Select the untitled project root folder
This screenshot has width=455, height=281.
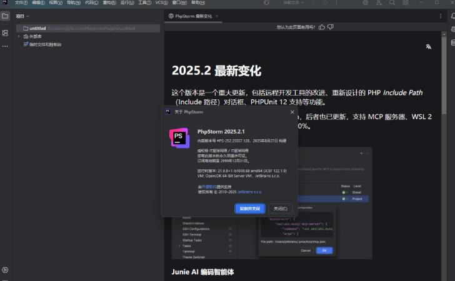[88, 28]
